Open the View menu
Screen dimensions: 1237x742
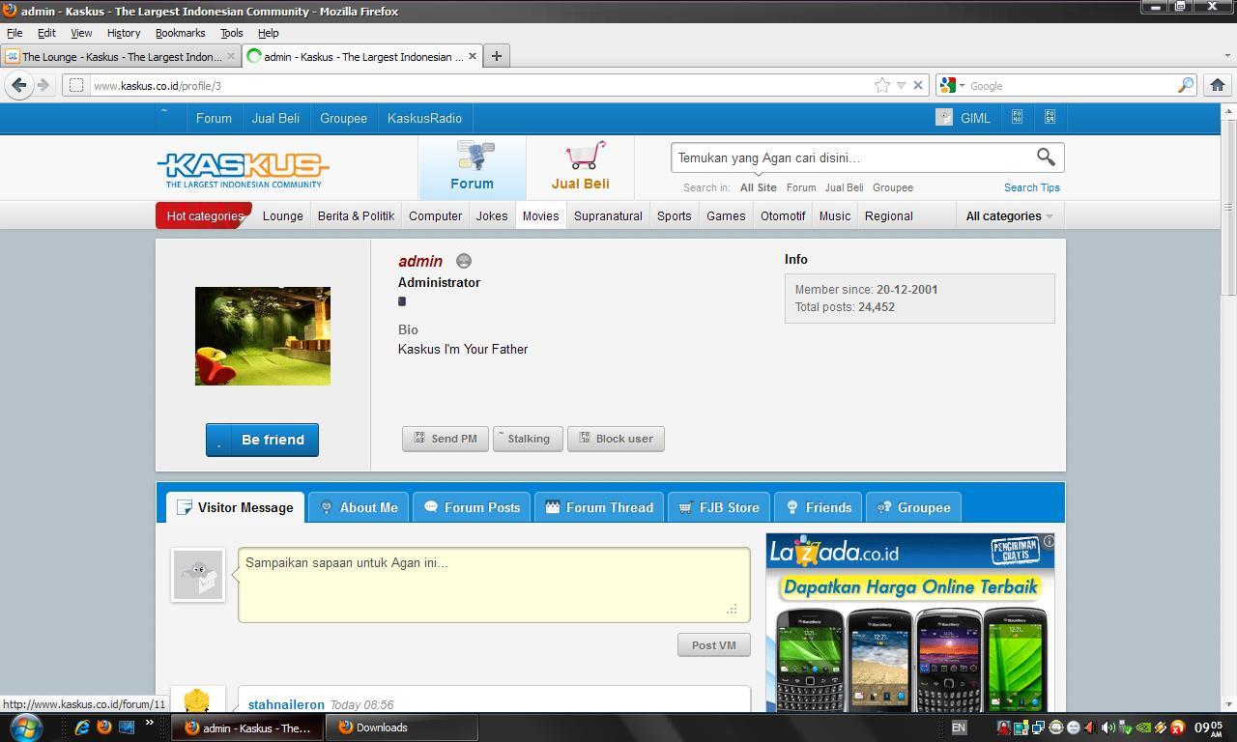coord(81,33)
